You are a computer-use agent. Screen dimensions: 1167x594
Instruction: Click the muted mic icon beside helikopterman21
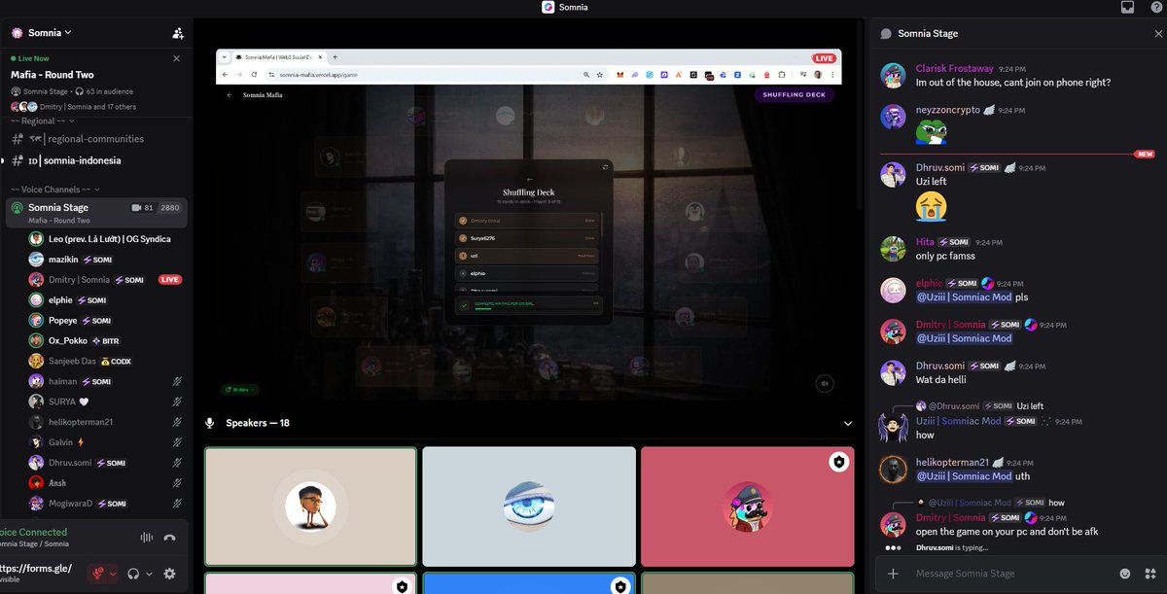177,422
